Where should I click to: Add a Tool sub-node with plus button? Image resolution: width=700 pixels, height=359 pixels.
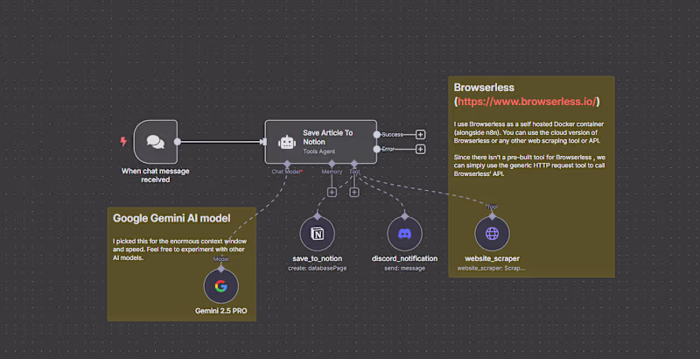[x=354, y=192]
